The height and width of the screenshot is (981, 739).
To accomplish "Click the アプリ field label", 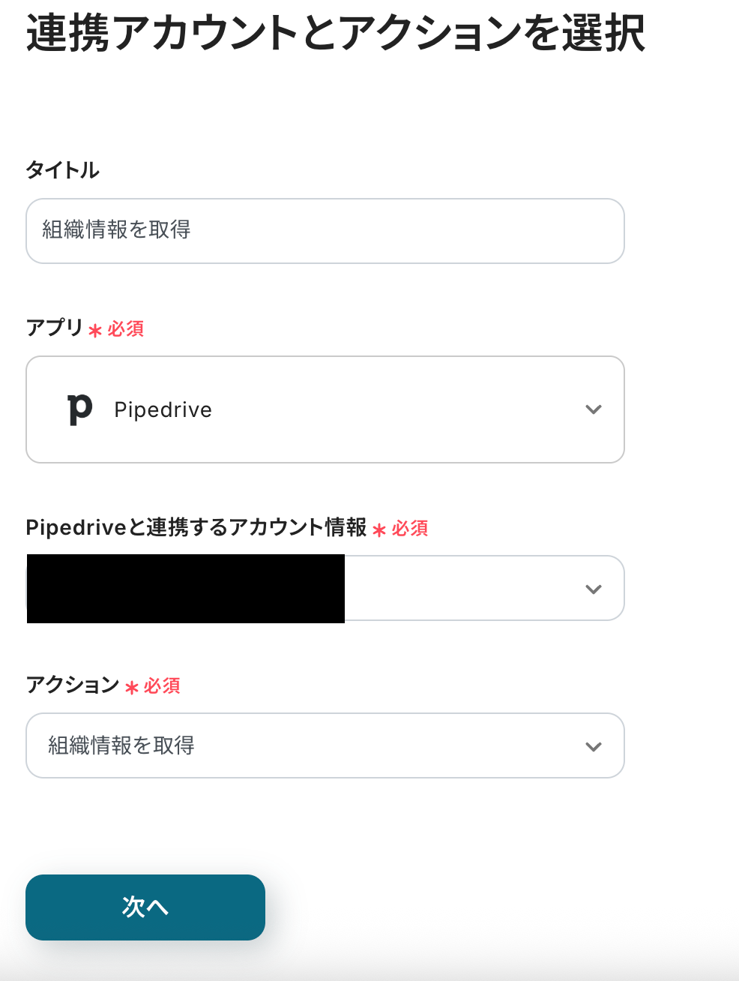I will pyautogui.click(x=54, y=328).
